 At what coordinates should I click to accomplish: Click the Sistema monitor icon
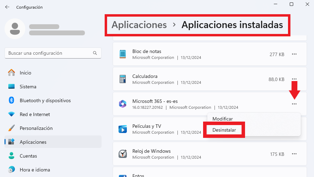click(11, 86)
